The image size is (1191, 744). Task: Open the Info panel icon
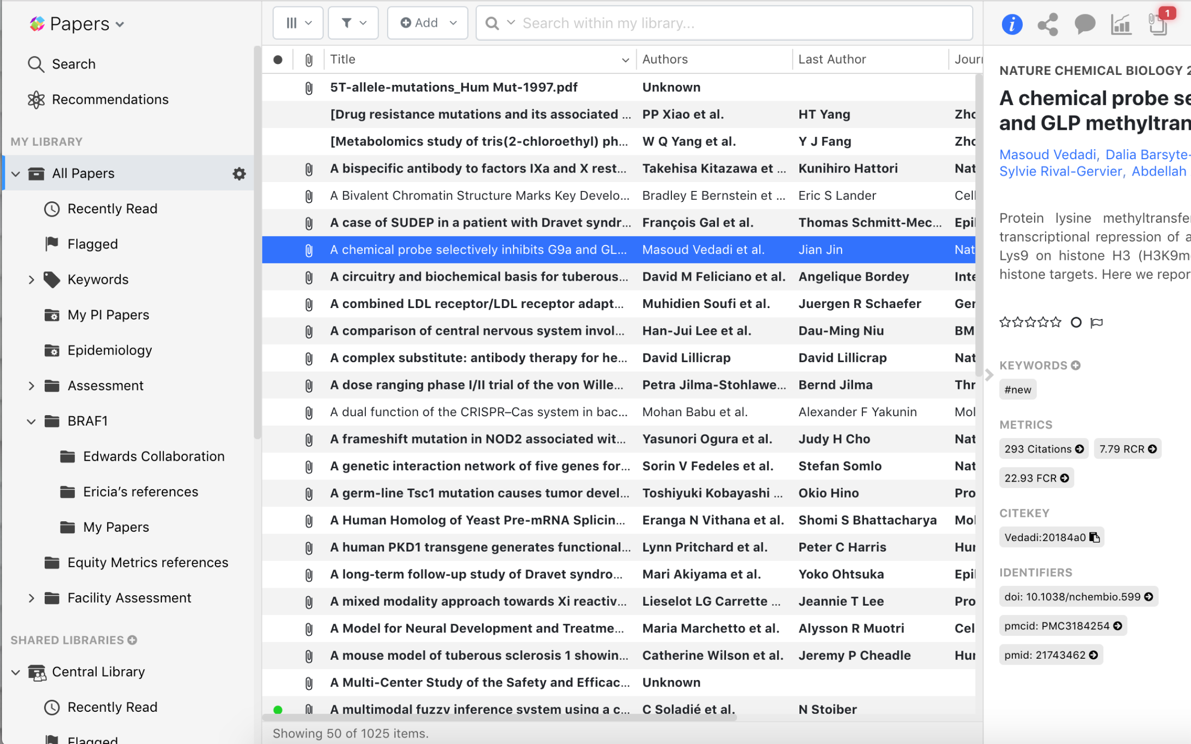point(1012,24)
